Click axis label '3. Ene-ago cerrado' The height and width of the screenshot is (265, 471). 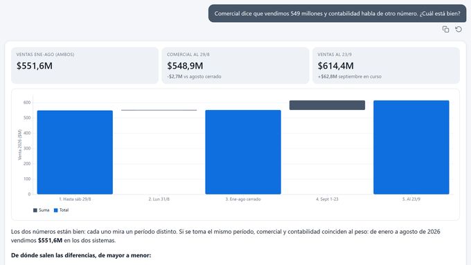click(243, 199)
